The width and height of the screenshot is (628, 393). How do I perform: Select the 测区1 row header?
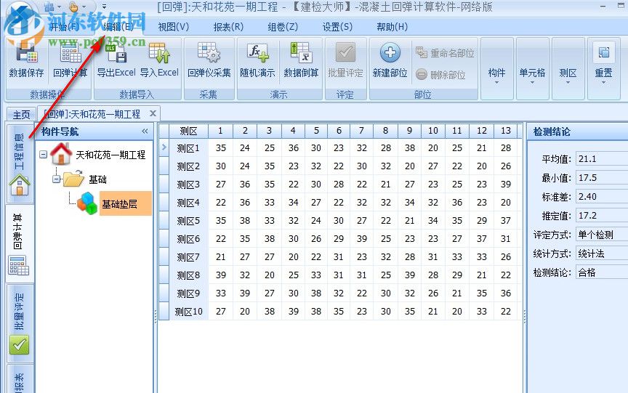[188, 148]
